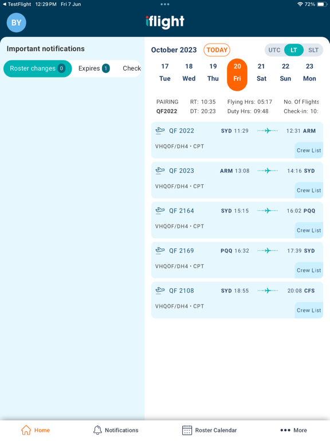Click the QF 2169 flight number
The image size is (330, 441).
point(181,250)
